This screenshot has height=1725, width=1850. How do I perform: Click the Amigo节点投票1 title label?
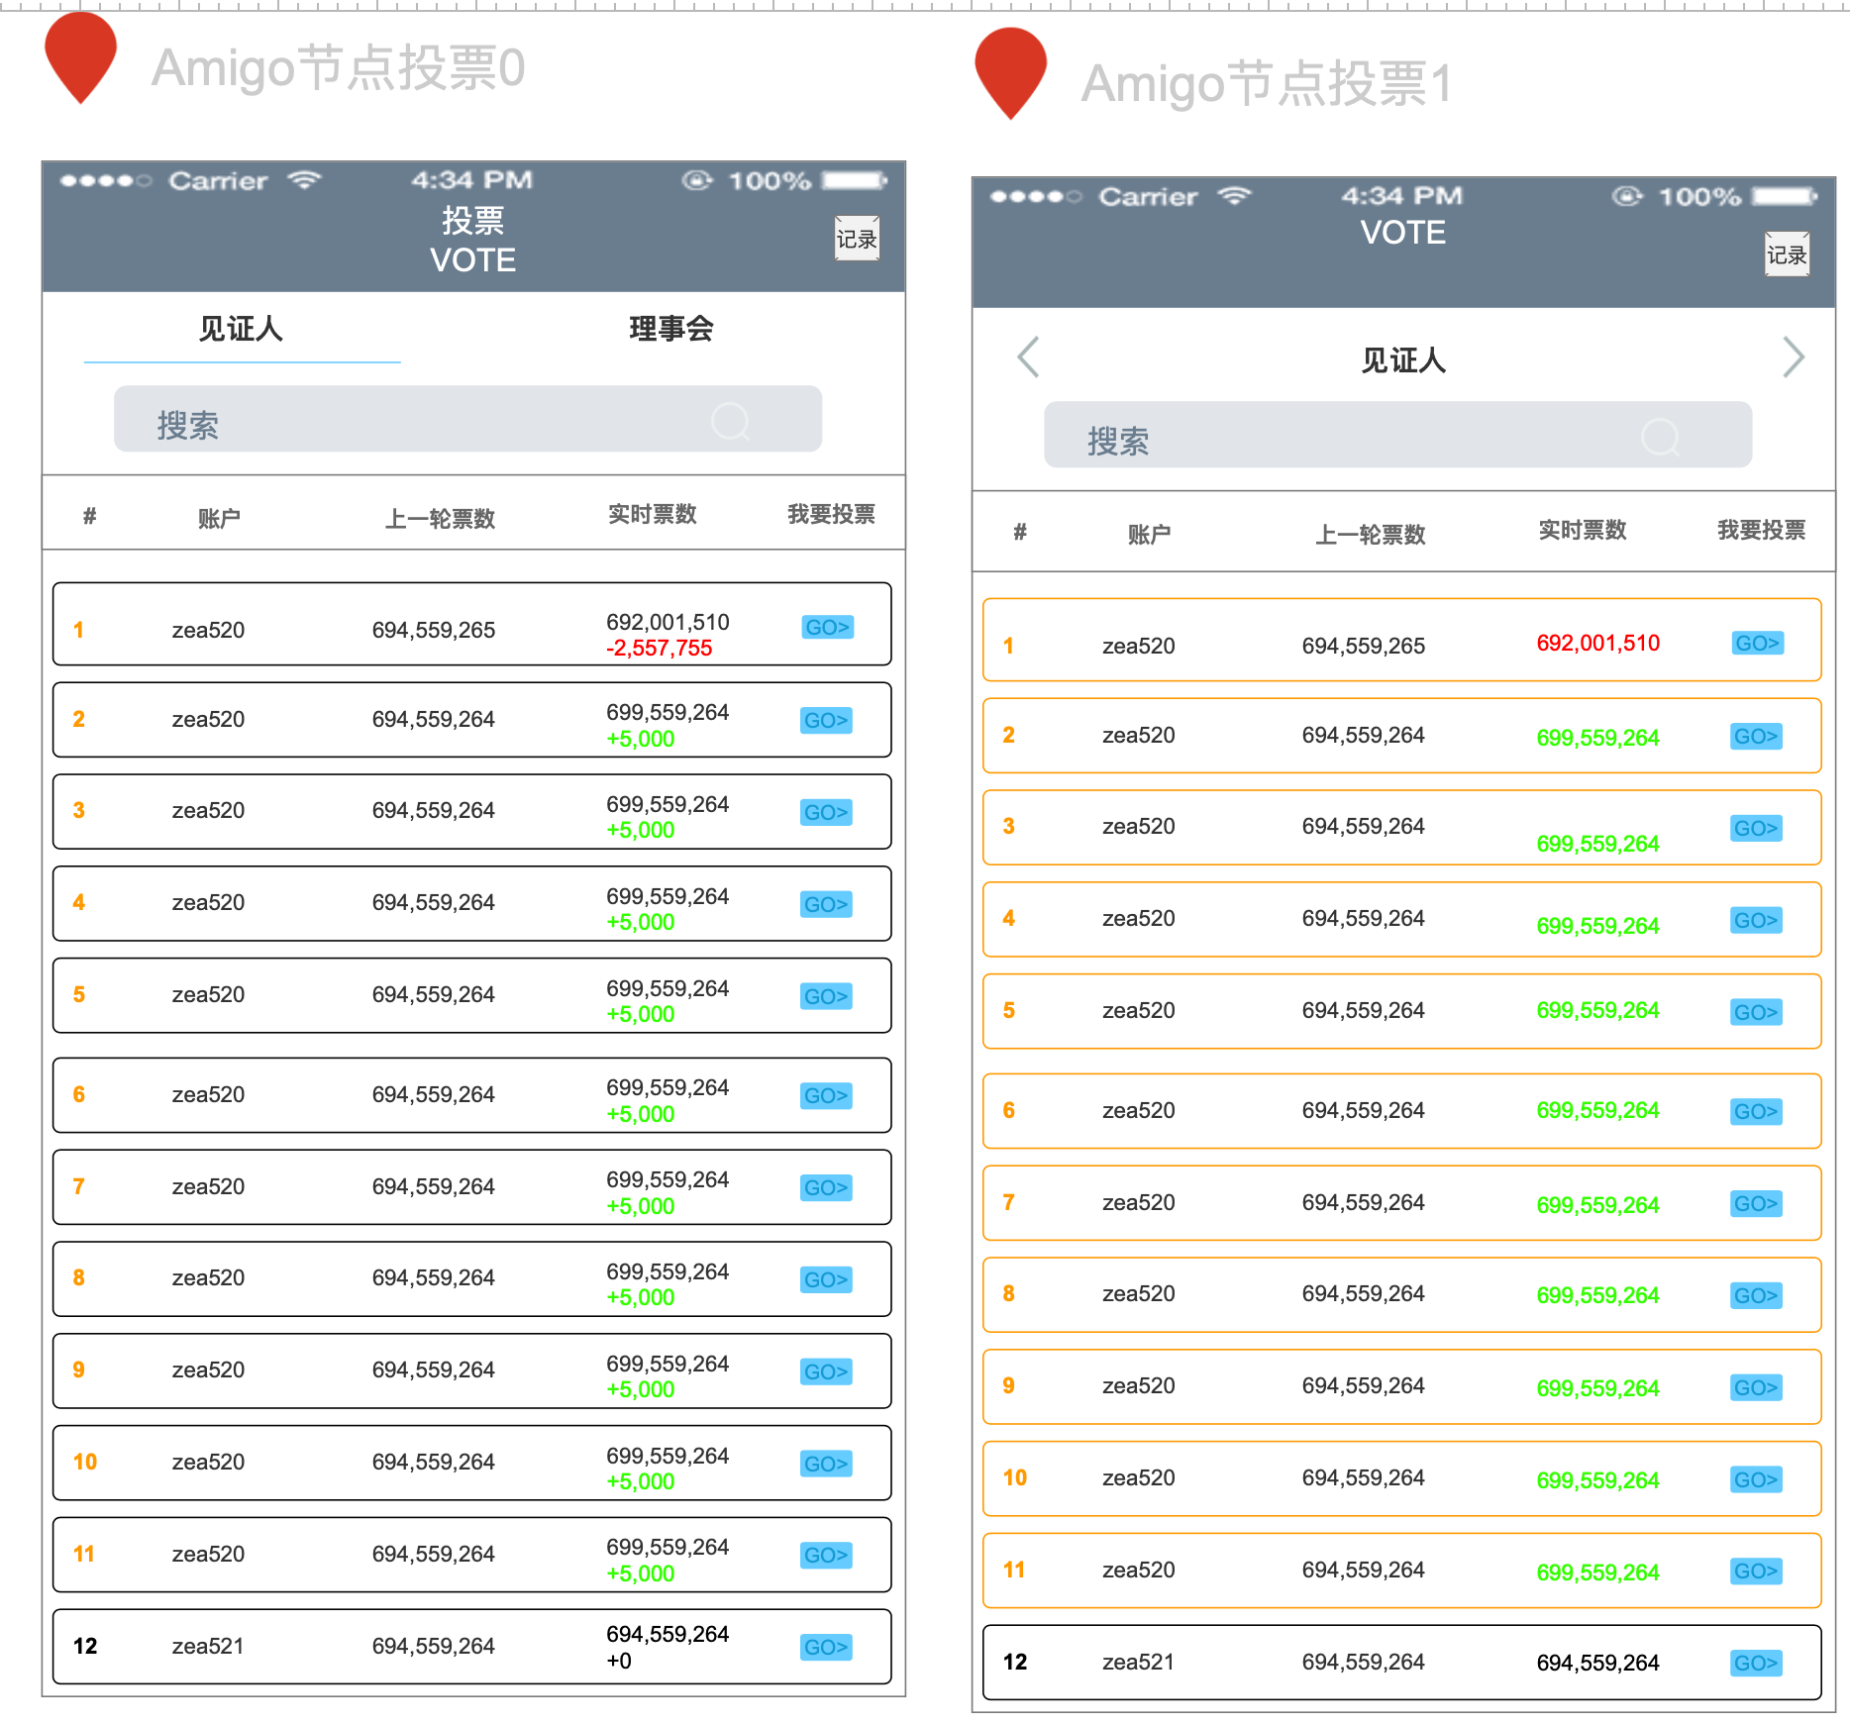[x=1267, y=83]
